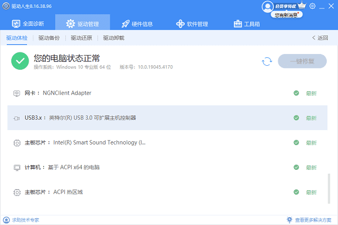Click the 返回 back button
Screen dimensions: 338x225
[319, 38]
